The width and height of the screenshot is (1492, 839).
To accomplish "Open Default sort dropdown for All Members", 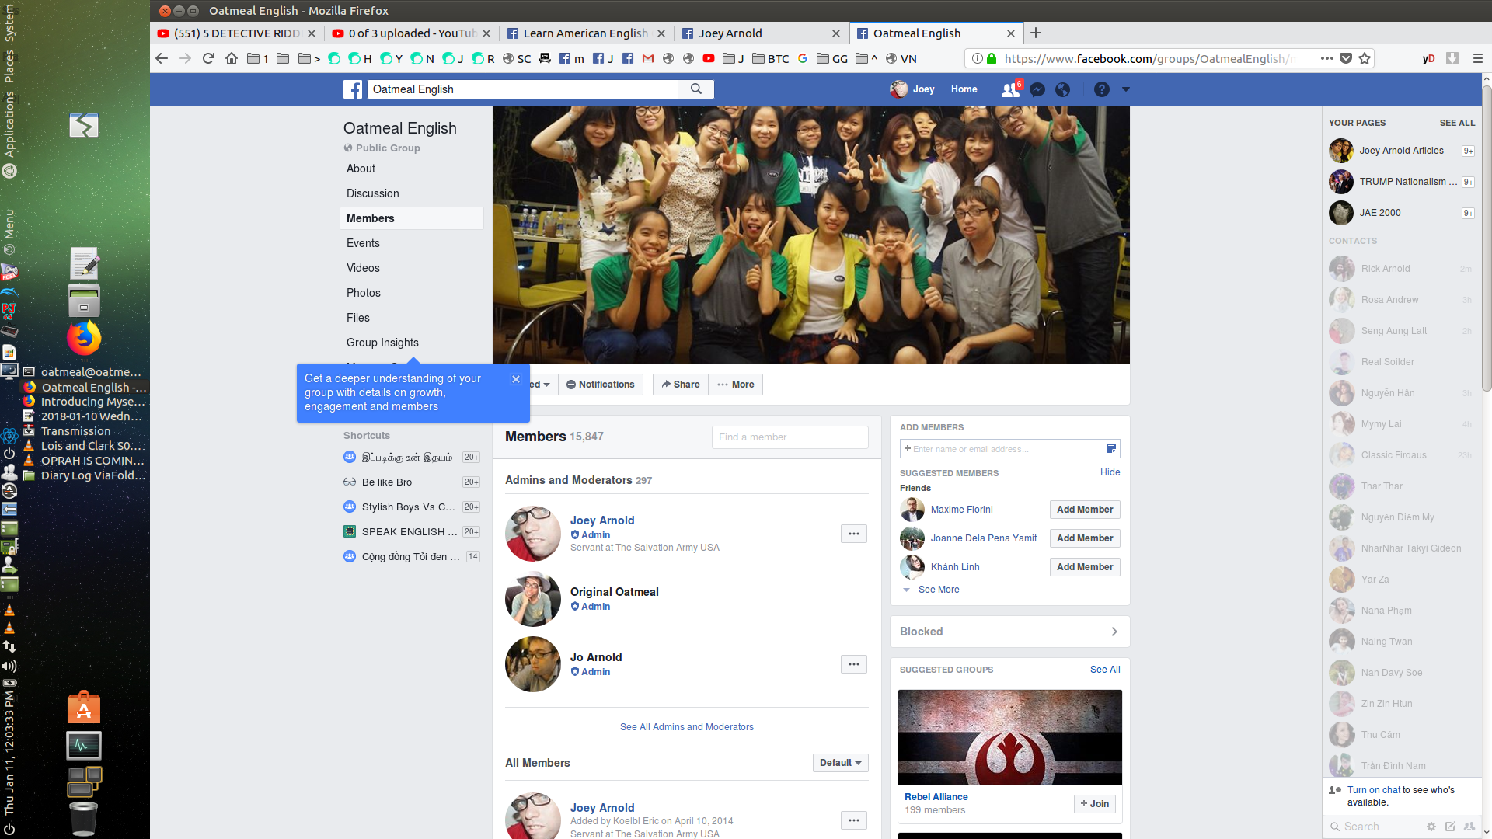I will 840,763.
